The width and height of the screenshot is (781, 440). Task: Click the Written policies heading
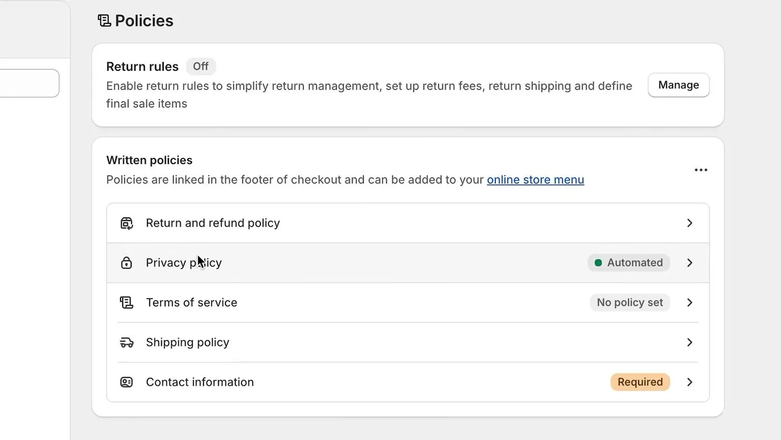[x=150, y=160]
